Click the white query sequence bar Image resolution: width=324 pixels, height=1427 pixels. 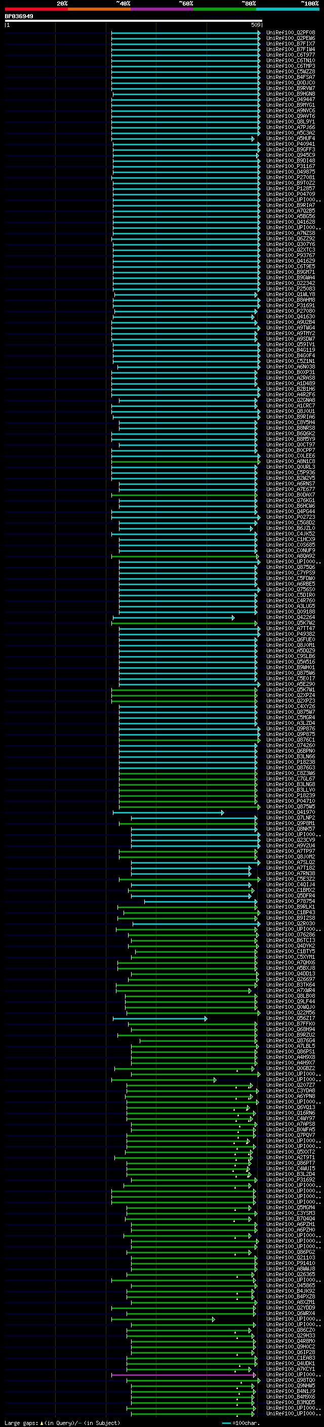(134, 21)
